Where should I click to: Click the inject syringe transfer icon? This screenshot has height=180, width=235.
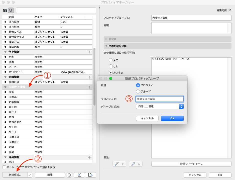pyautogui.click(x=136, y=164)
